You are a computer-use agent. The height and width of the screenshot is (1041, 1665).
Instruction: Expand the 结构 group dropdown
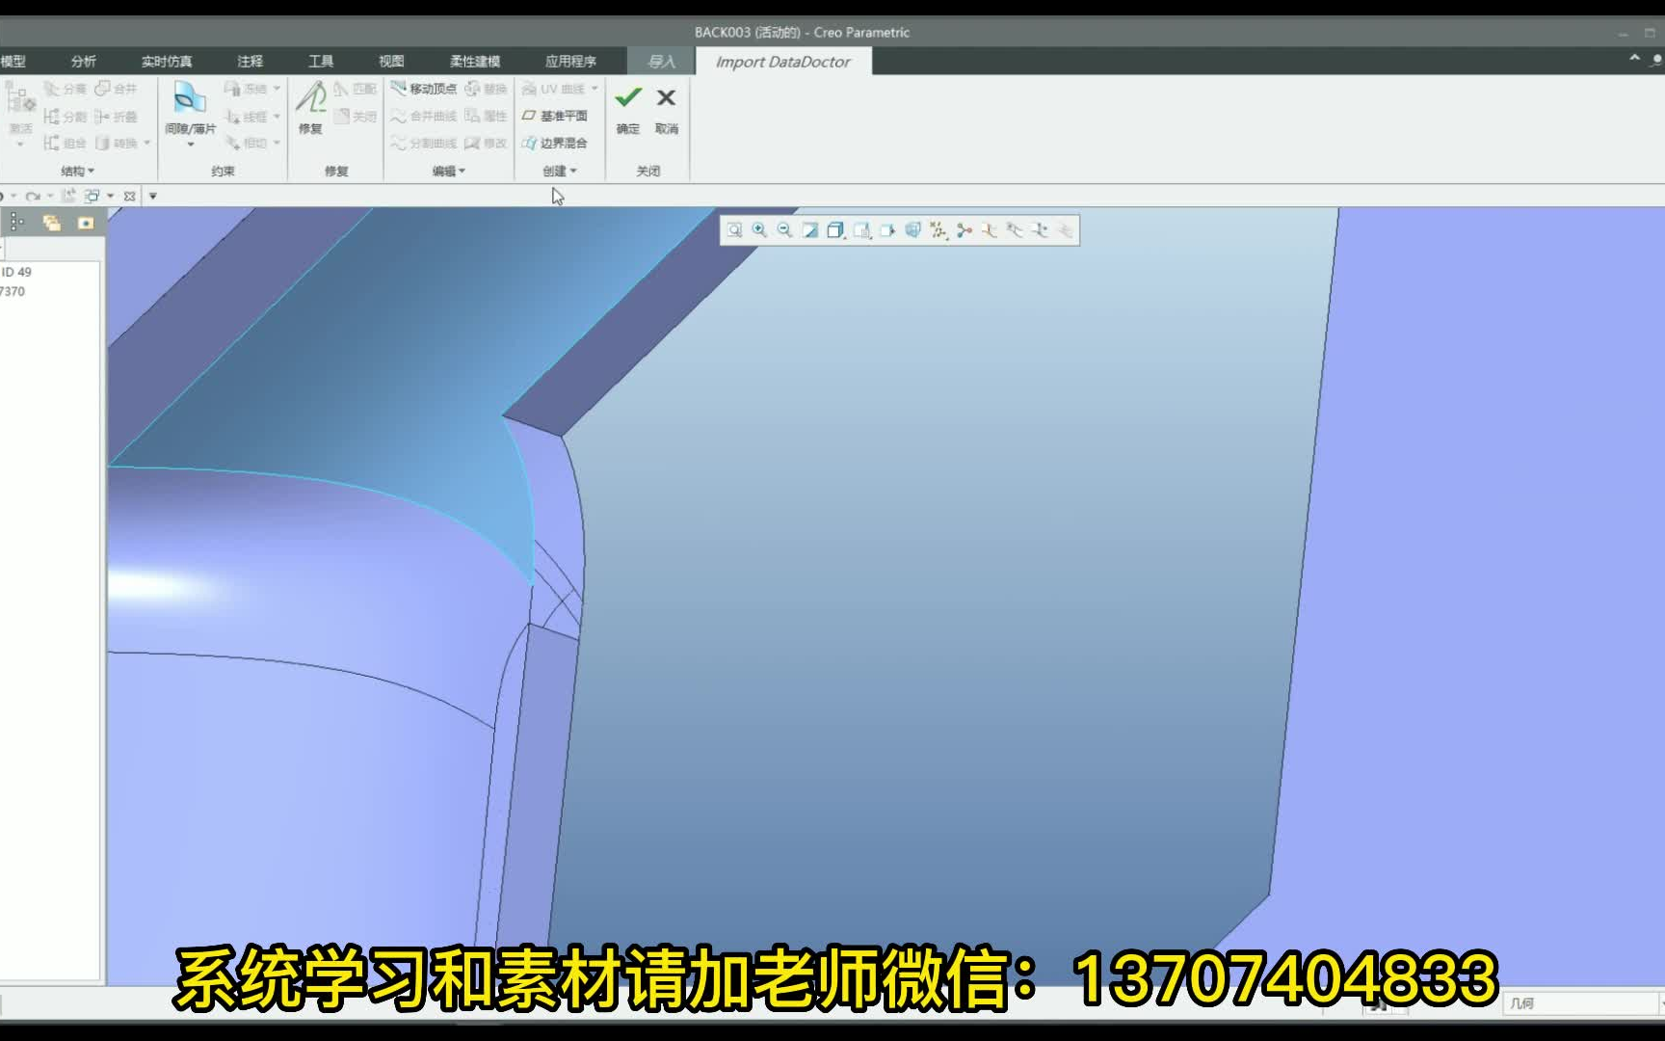(x=78, y=171)
